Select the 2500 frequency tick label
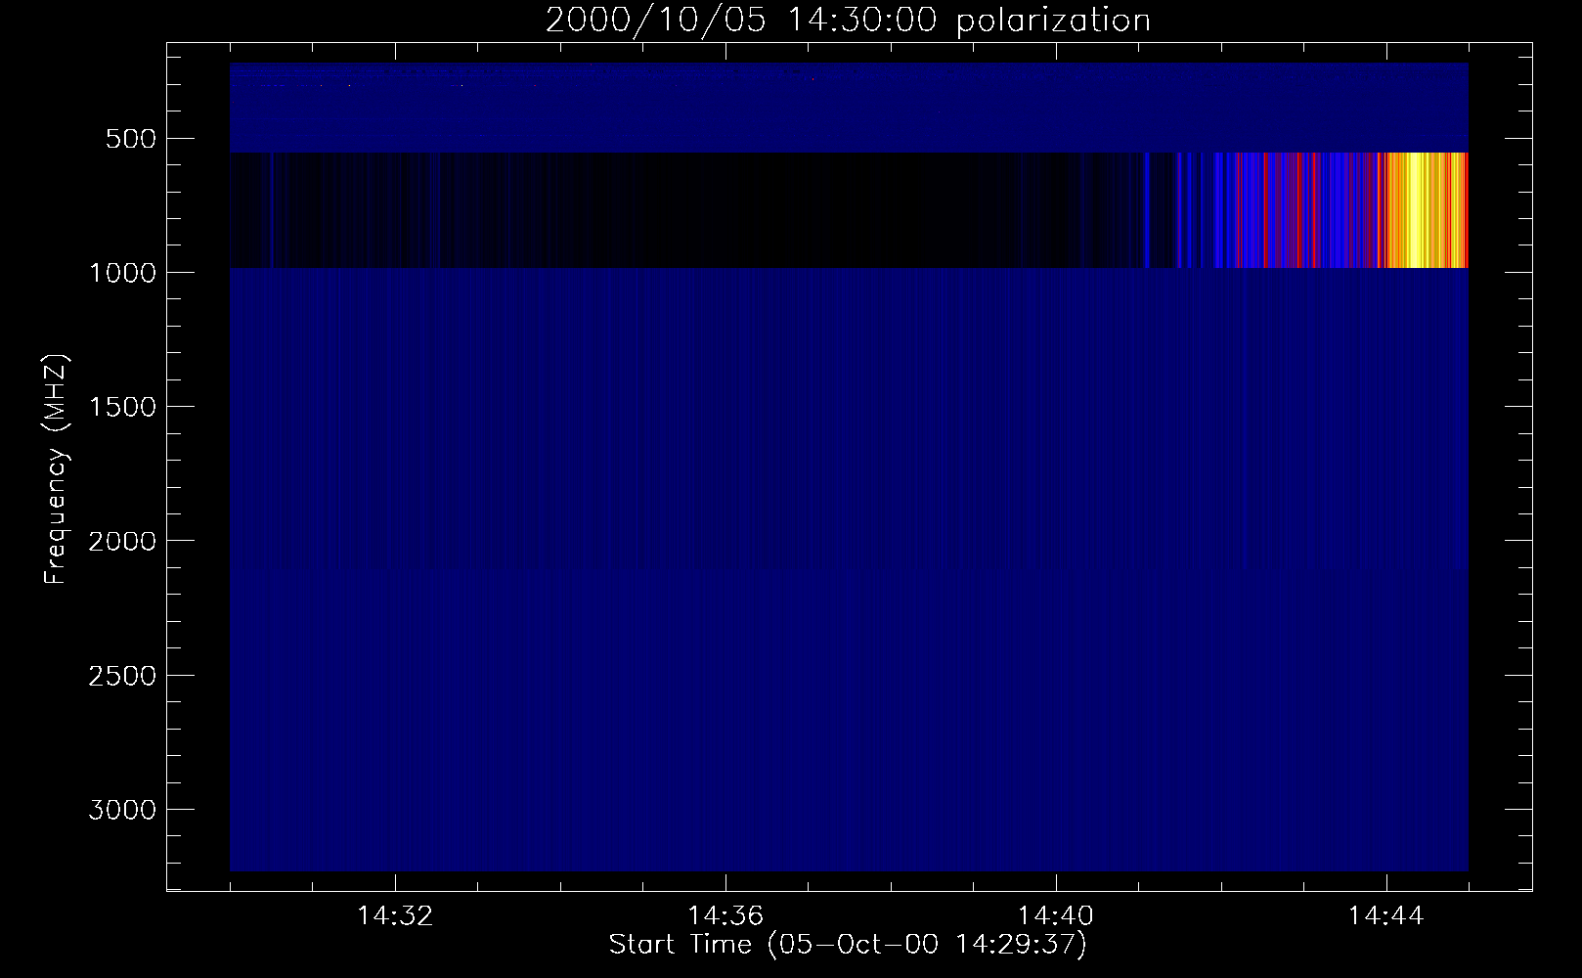Viewport: 1582px width, 978px height. [x=121, y=676]
